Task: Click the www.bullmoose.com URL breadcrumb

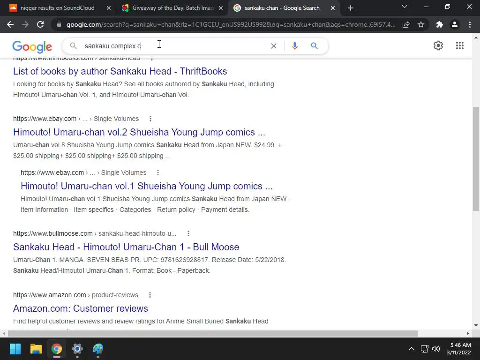Action: 95,233
